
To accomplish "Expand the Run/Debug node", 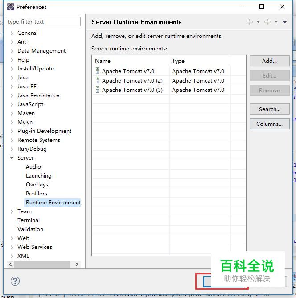I will (12, 149).
